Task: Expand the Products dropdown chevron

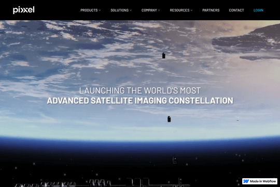Action: (100, 10)
